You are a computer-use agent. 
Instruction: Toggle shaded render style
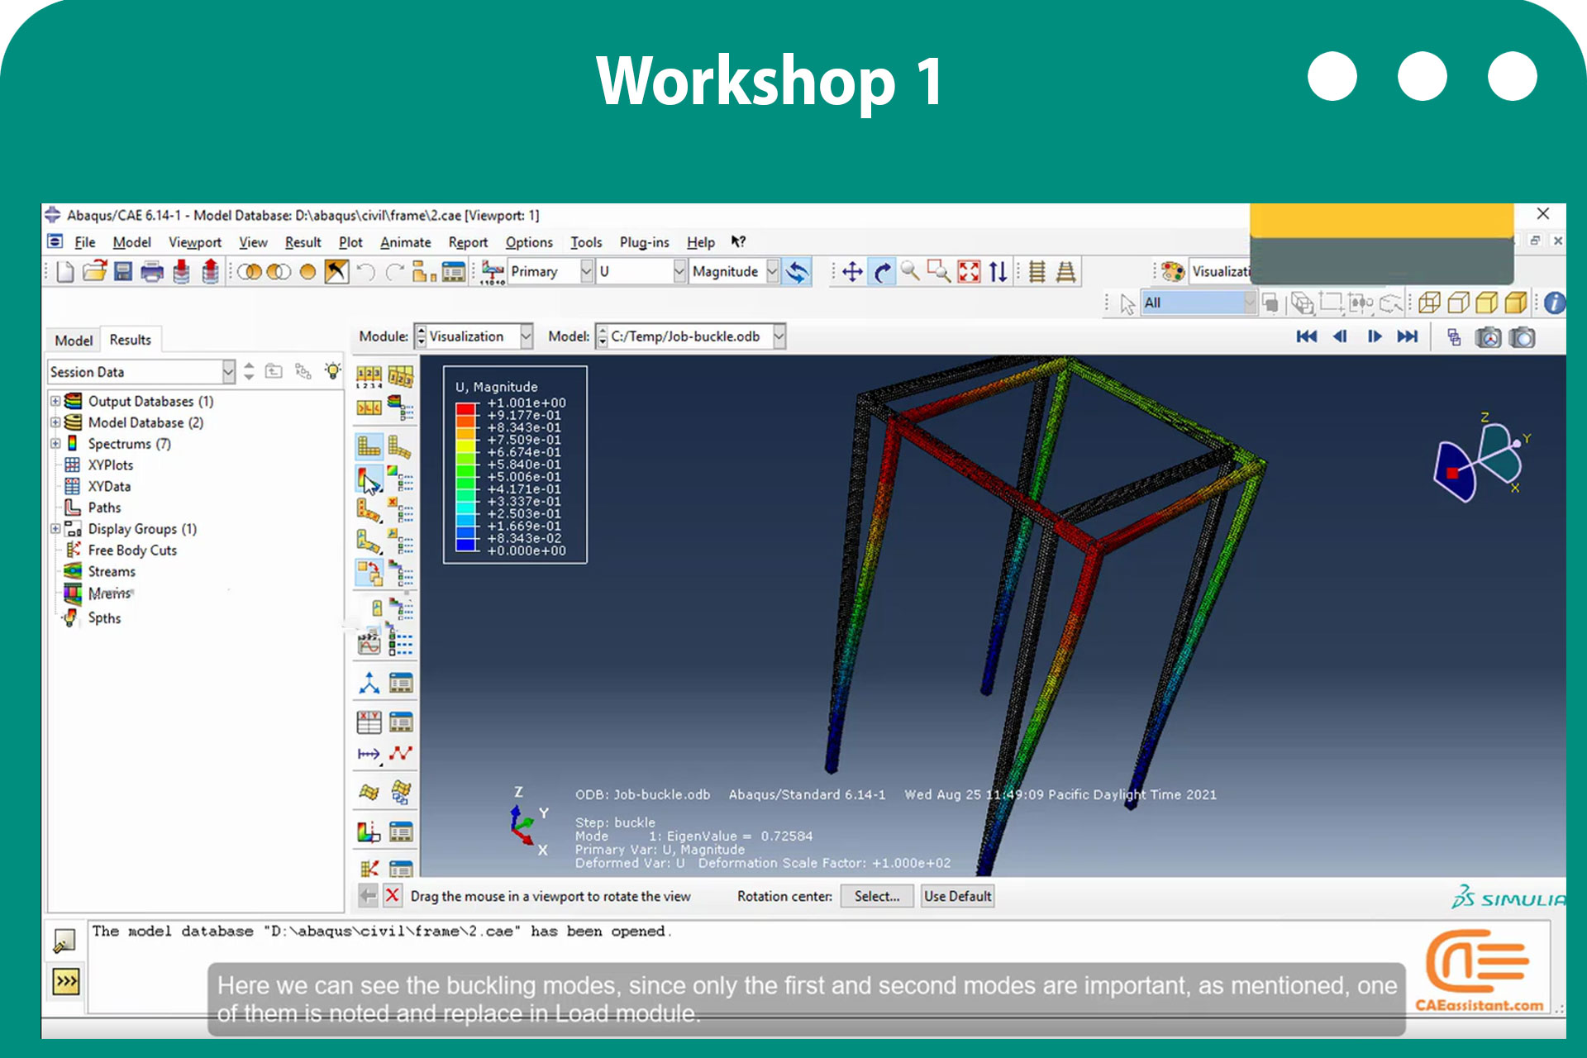[1515, 303]
